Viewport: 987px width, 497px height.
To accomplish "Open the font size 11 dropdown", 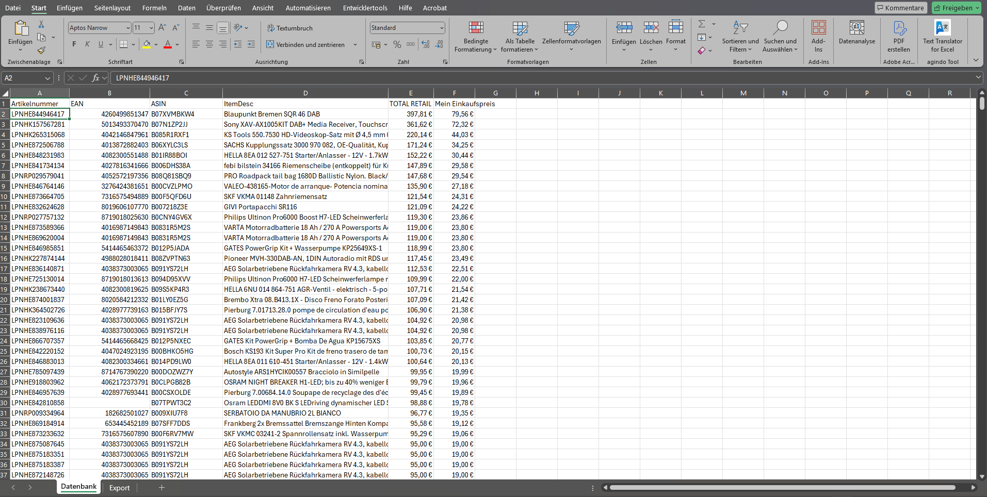I will pyautogui.click(x=151, y=28).
